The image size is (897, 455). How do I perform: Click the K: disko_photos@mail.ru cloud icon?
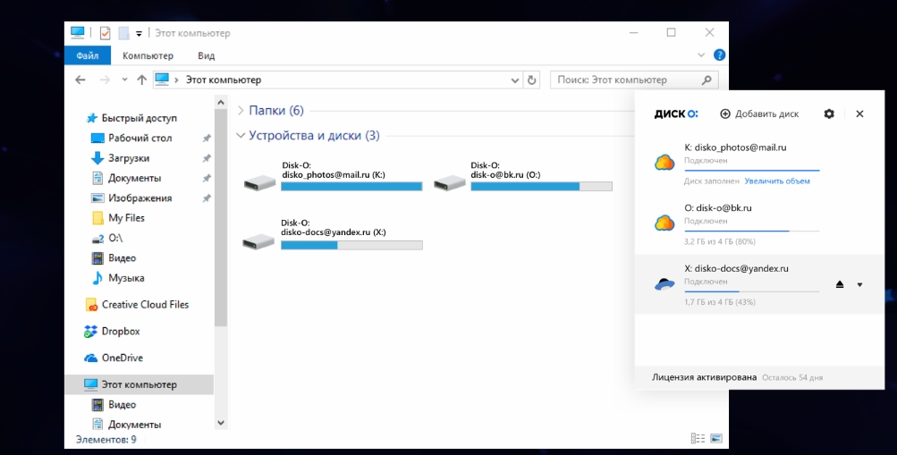(664, 162)
